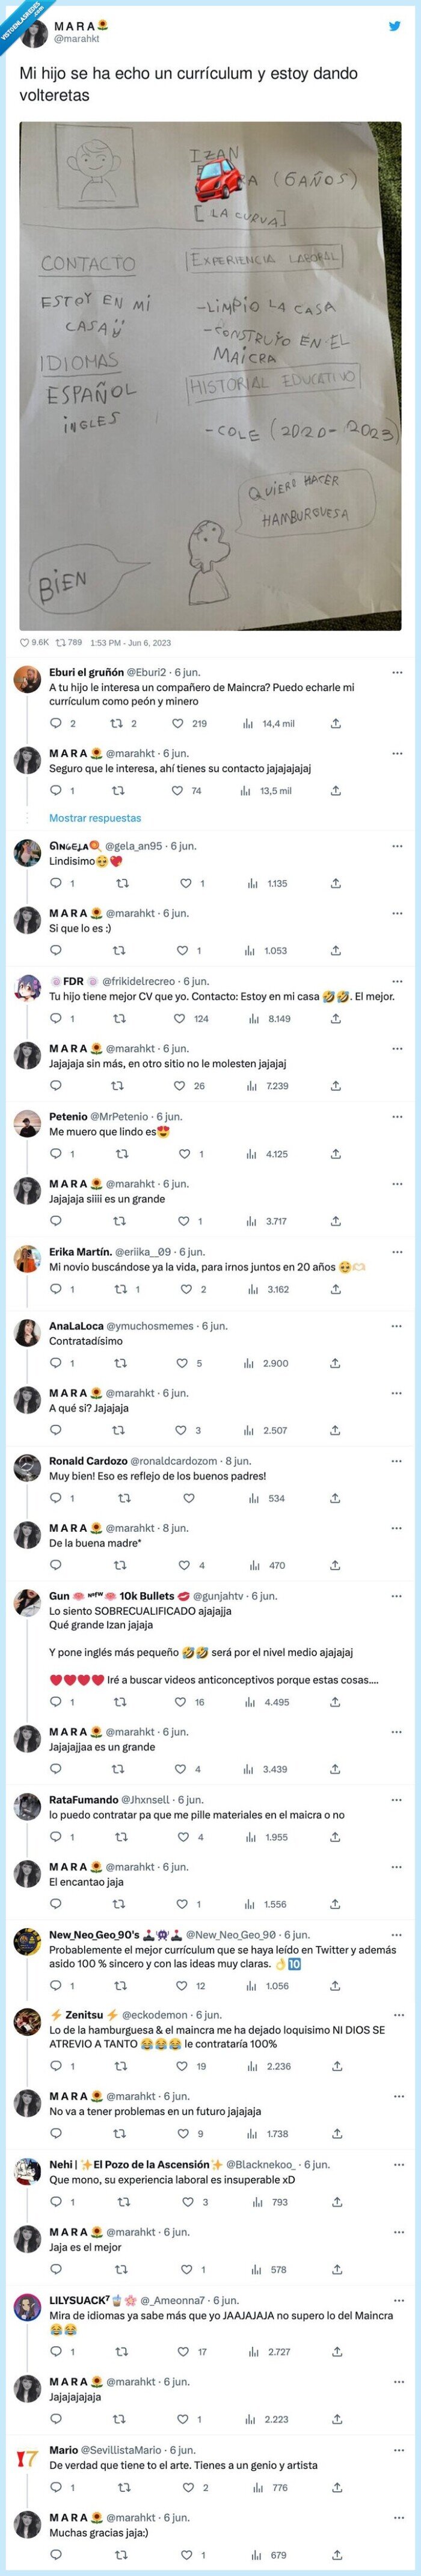Click the Twitter bird logo
Viewport: 421px width, 2576px height.
pos(394,27)
